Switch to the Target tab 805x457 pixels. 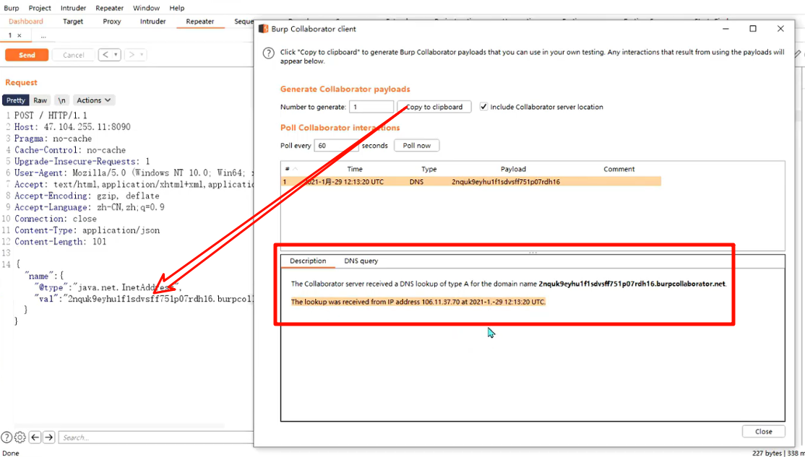pyautogui.click(x=73, y=22)
